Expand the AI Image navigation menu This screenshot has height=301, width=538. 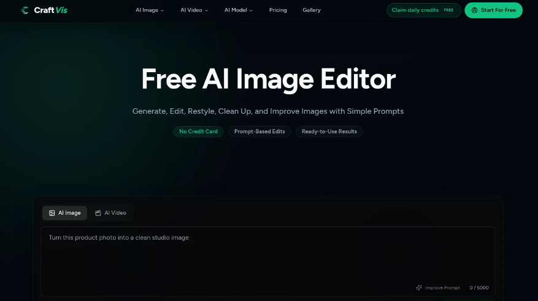click(150, 10)
